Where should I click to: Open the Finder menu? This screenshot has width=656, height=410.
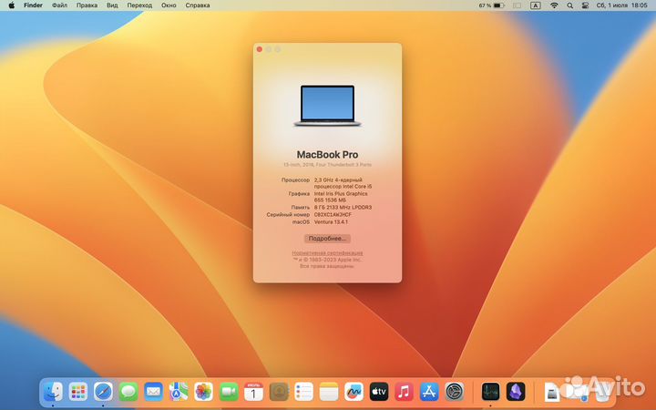pyautogui.click(x=33, y=5)
